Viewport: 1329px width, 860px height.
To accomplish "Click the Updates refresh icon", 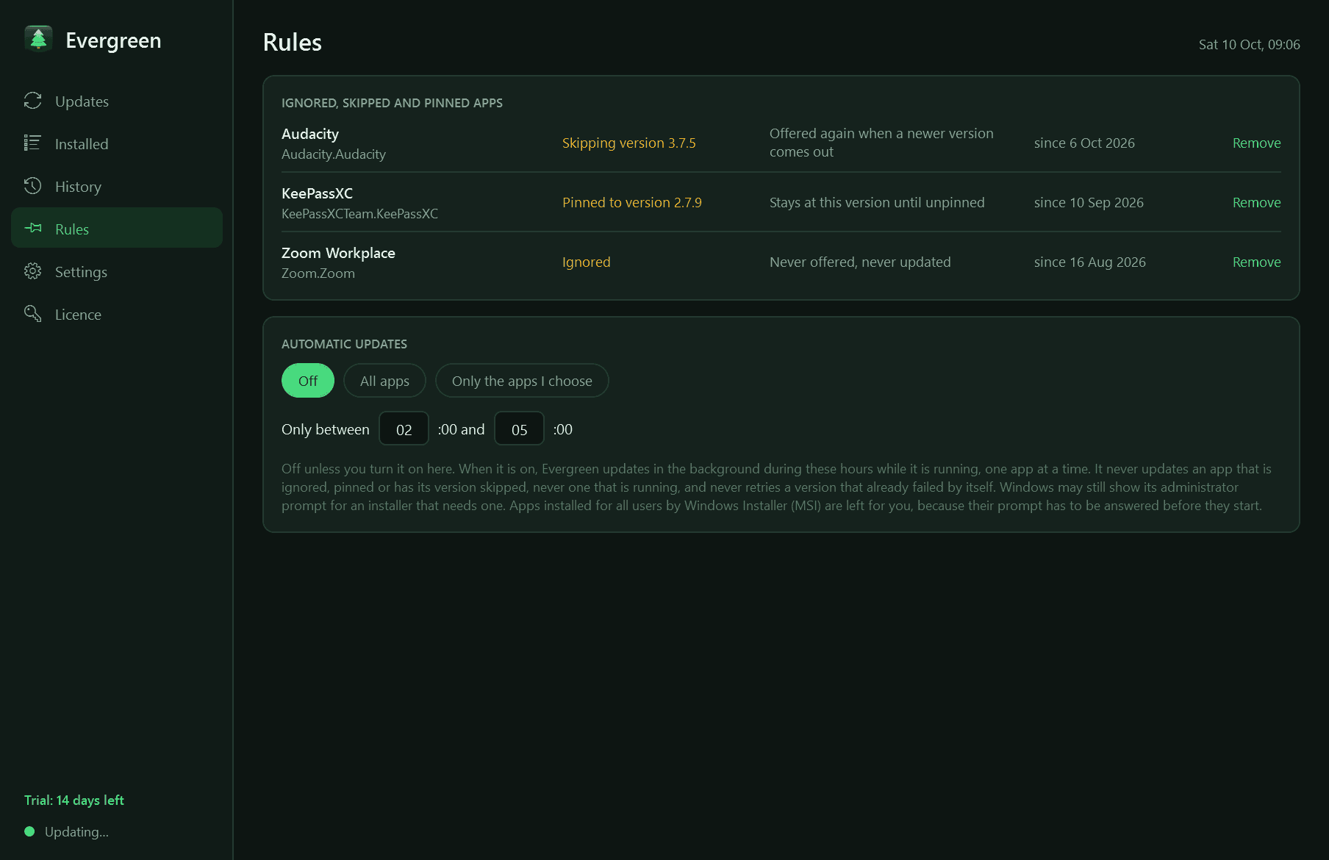I will tap(32, 101).
